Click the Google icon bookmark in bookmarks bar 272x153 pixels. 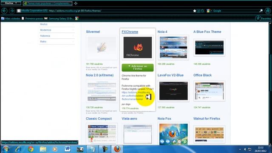coord(77,18)
